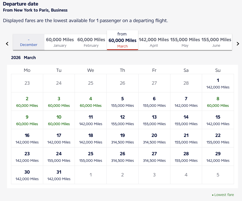Image resolution: width=242 pixels, height=201 pixels.
Task: Select March 5 with 155,000 Miles
Action: tap(122, 102)
